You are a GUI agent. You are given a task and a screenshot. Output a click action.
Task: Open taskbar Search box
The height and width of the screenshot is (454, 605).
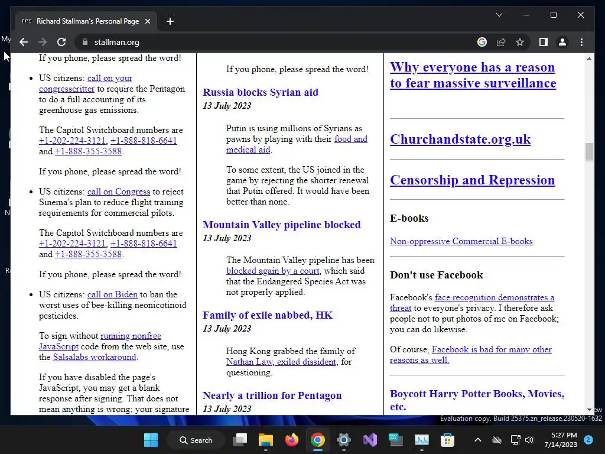[196, 440]
